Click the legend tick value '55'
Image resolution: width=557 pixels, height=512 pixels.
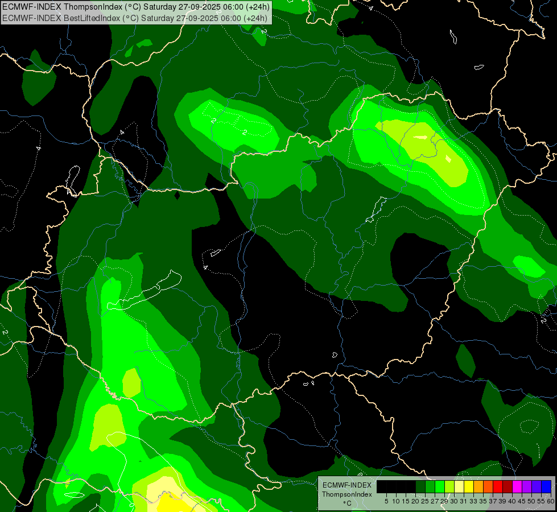(x=541, y=501)
